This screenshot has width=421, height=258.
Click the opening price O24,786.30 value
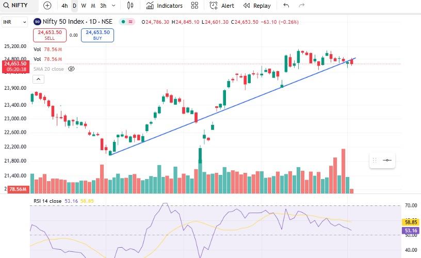coord(155,22)
